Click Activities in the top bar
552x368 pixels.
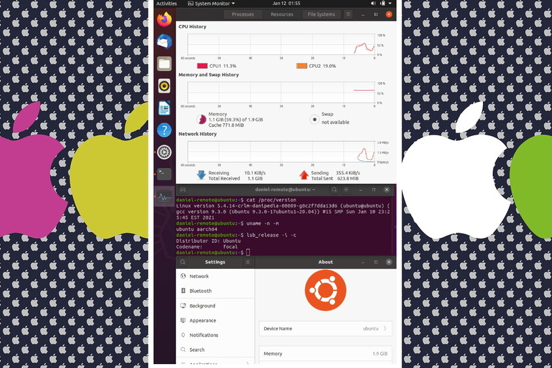[166, 3]
